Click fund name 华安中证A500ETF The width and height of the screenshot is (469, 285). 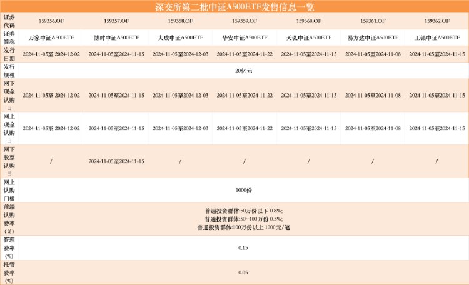tap(245, 37)
